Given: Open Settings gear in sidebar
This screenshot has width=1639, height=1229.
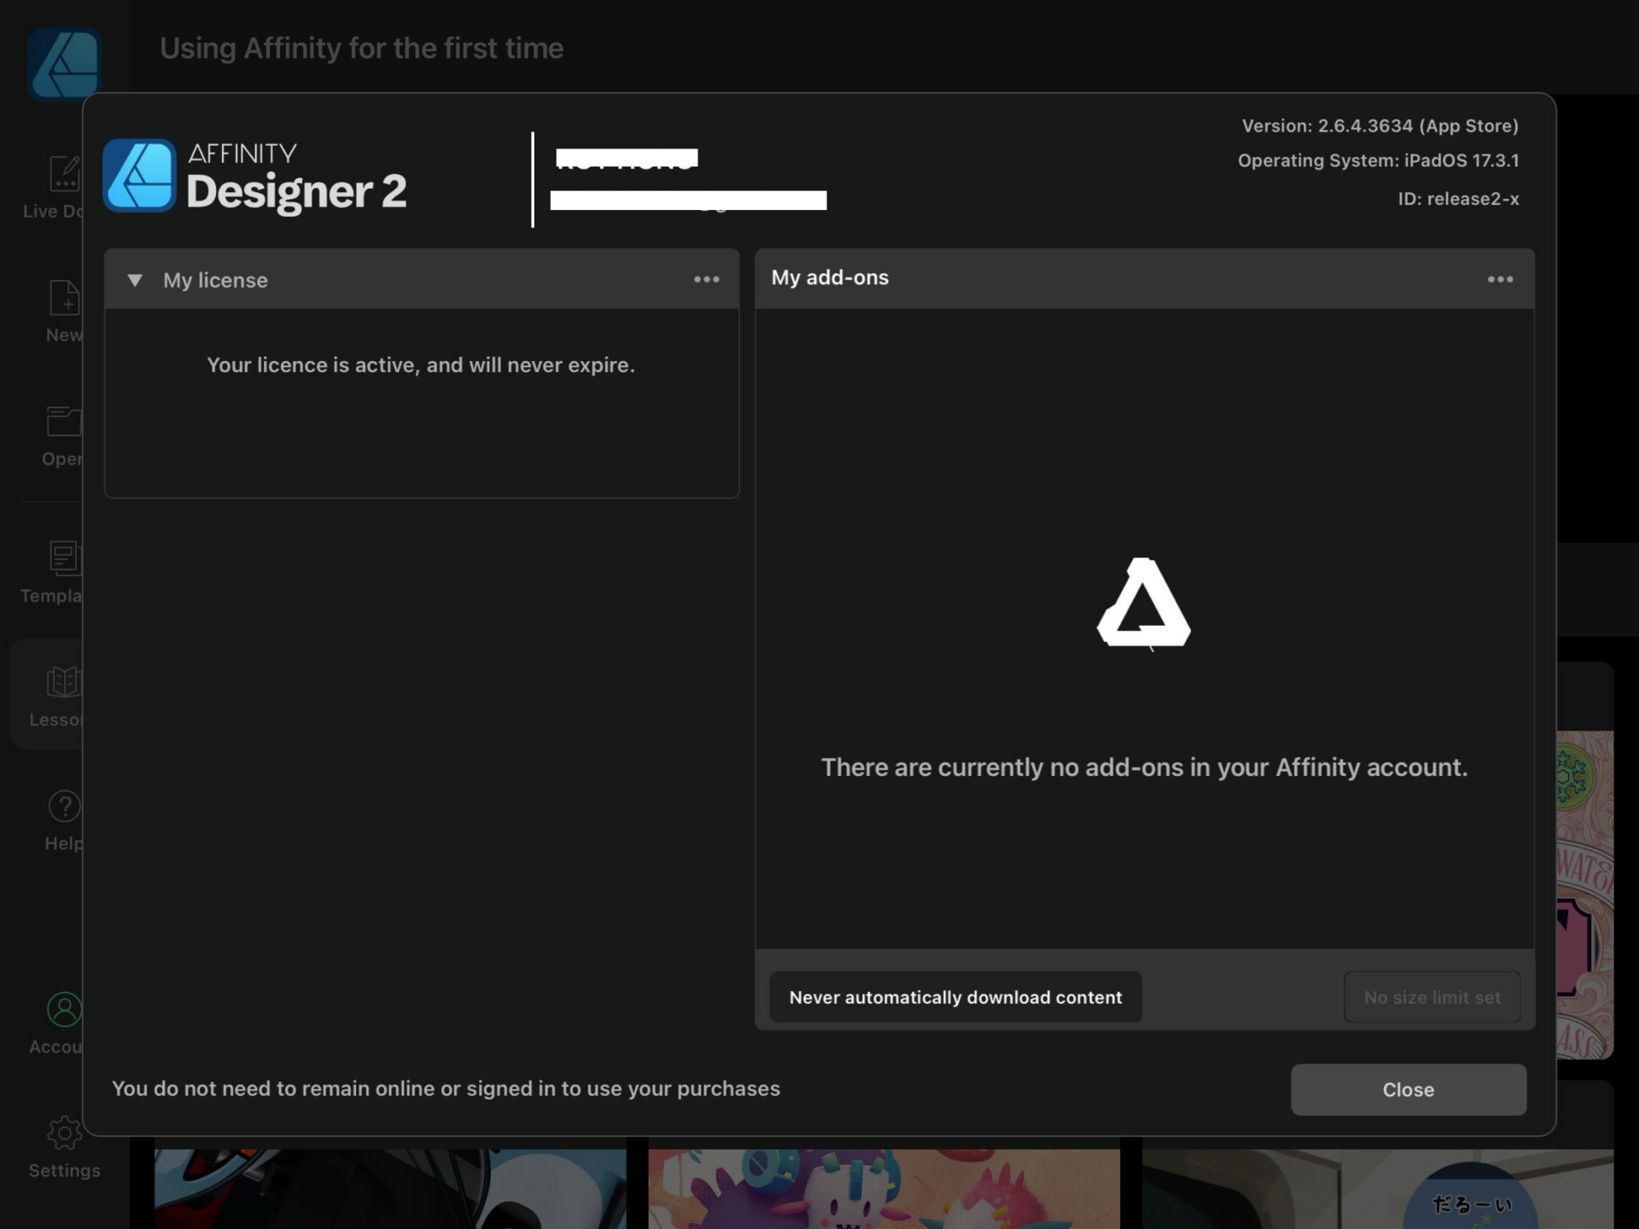Looking at the screenshot, I should click(64, 1134).
